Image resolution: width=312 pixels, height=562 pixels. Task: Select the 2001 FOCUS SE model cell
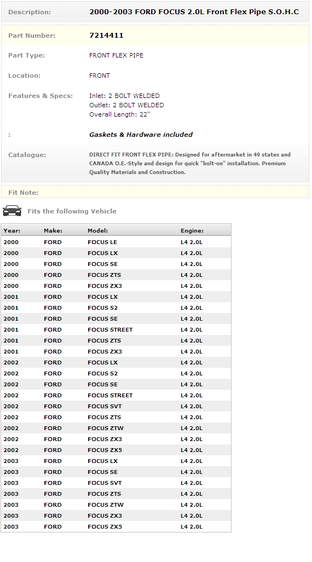tap(102, 318)
